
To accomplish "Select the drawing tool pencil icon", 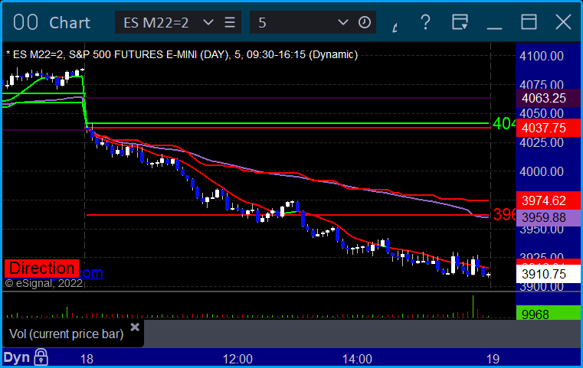I will point(395,27).
